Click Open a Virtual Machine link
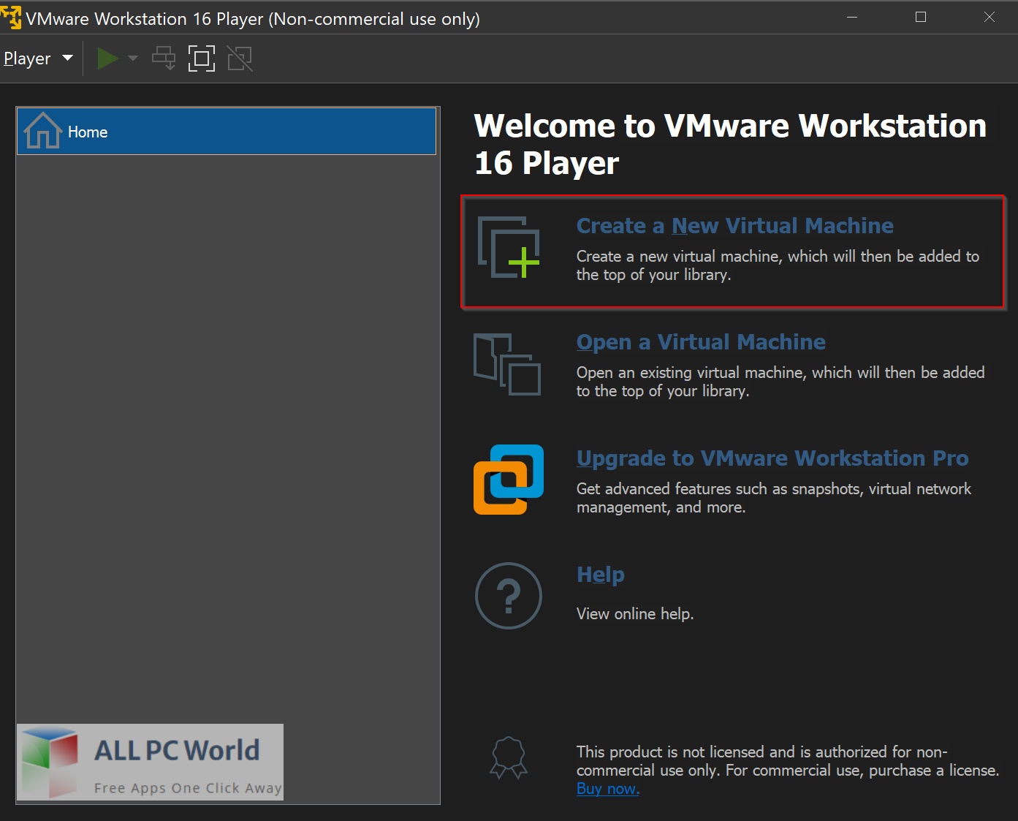This screenshot has height=821, width=1018. point(701,342)
